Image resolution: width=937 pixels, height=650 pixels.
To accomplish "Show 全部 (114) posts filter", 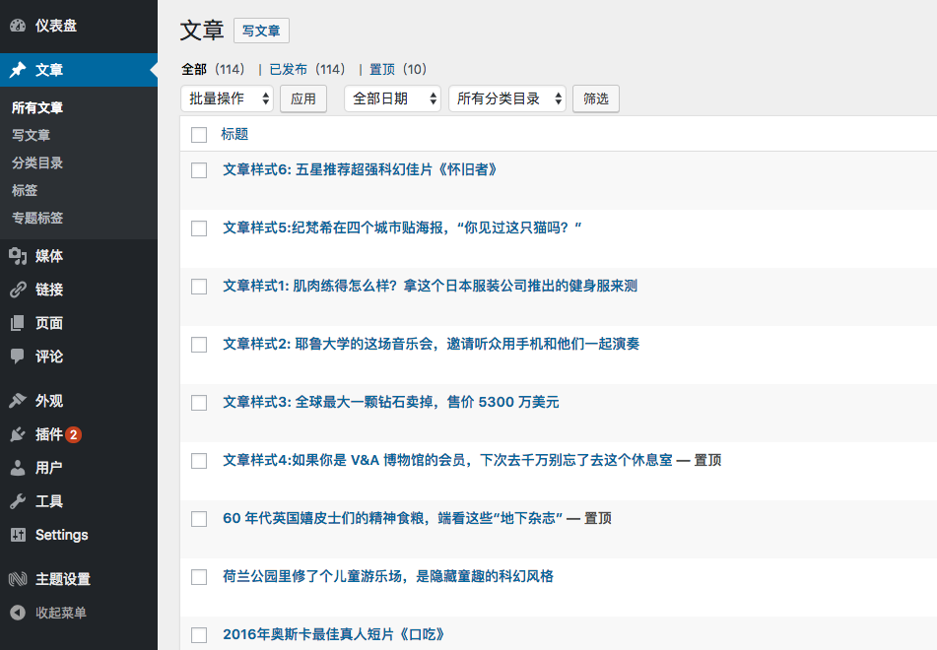I will [214, 69].
